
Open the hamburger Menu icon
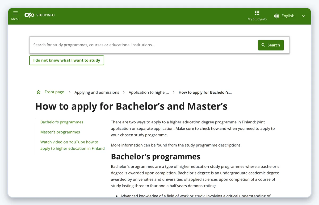15,13
